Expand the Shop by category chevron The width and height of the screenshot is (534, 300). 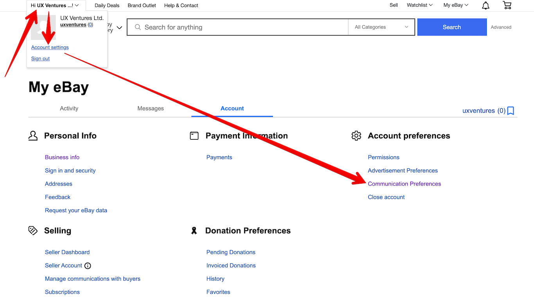click(x=119, y=27)
